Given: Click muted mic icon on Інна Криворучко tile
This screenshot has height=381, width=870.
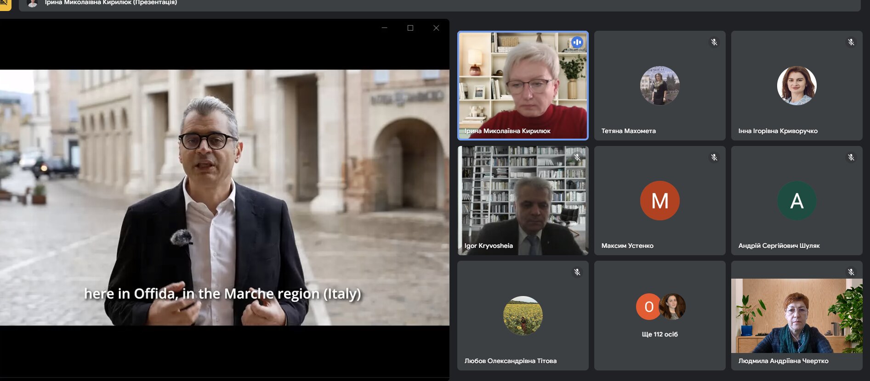Looking at the screenshot, I should pos(851,42).
